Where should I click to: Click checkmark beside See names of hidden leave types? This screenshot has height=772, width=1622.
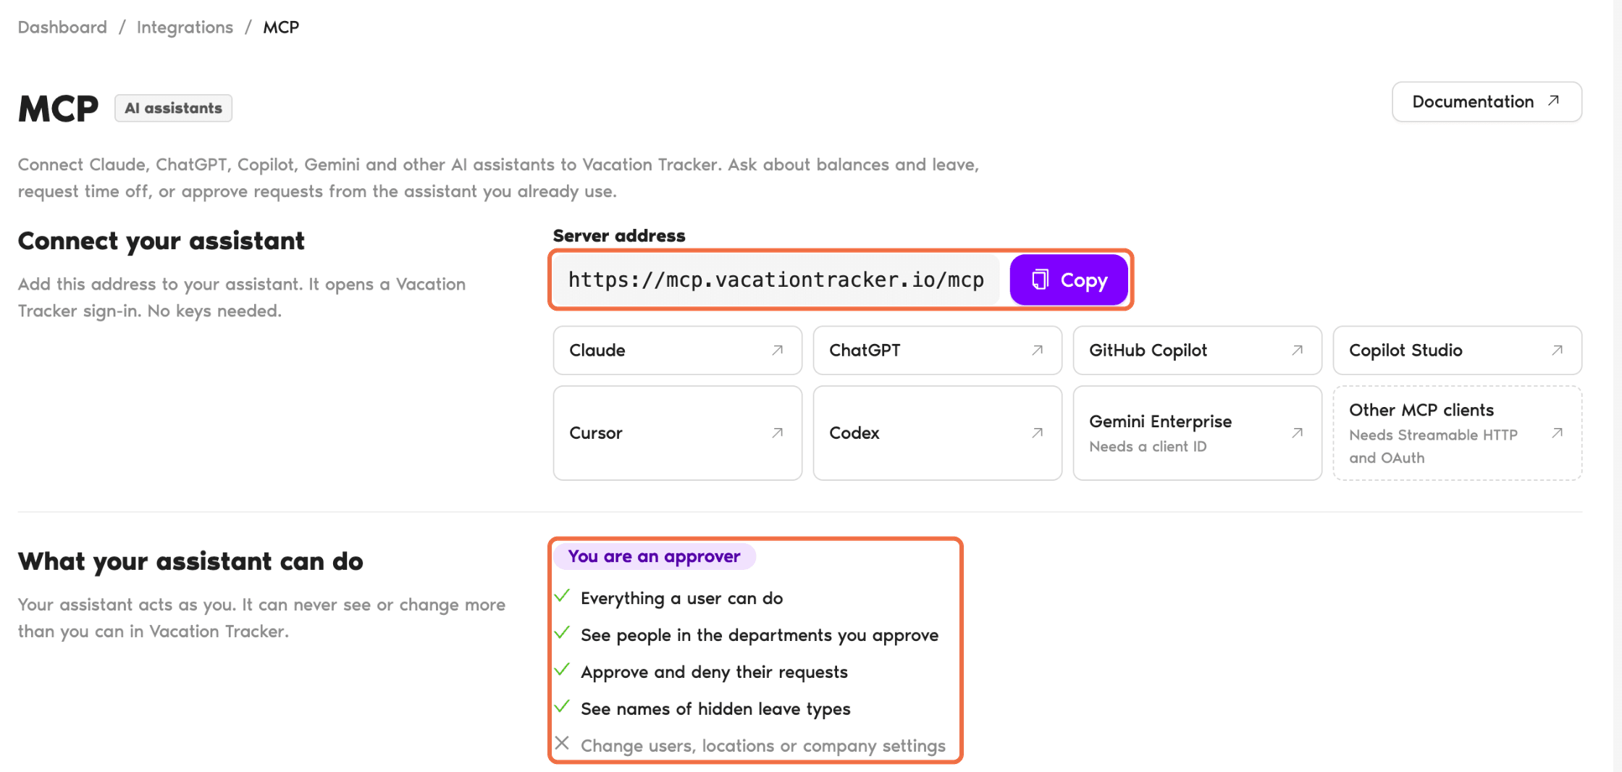click(x=563, y=707)
